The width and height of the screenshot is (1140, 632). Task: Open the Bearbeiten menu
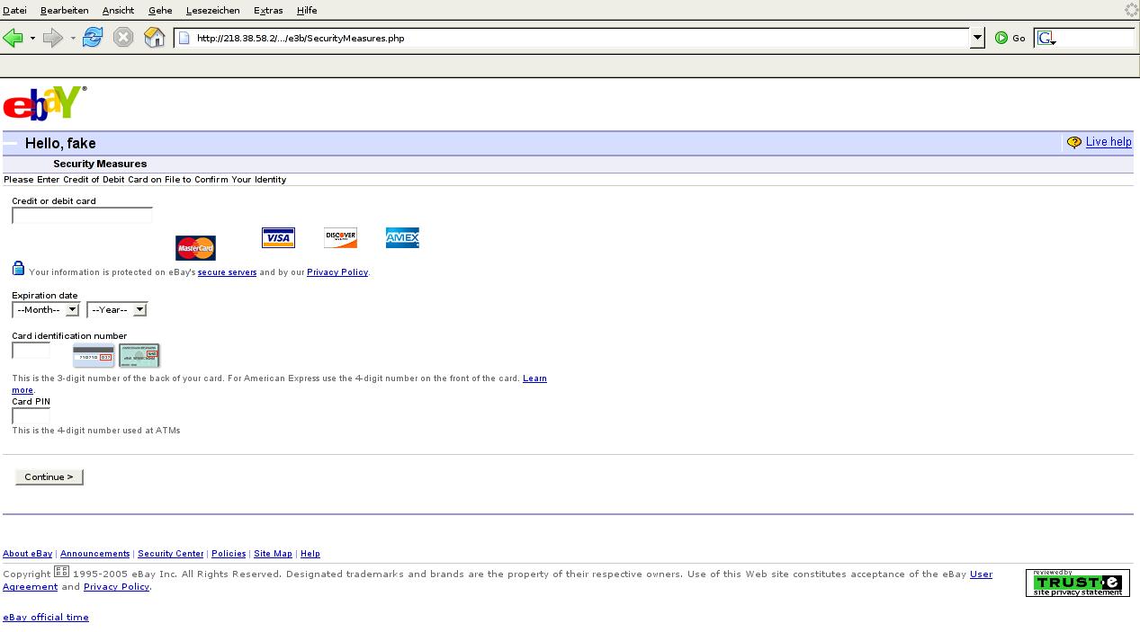tap(64, 10)
